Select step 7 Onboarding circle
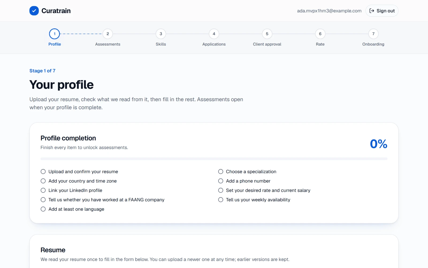The height and width of the screenshot is (268, 428). click(373, 34)
